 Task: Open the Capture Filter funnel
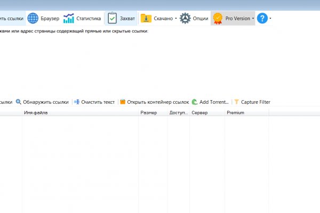[x=237, y=102]
